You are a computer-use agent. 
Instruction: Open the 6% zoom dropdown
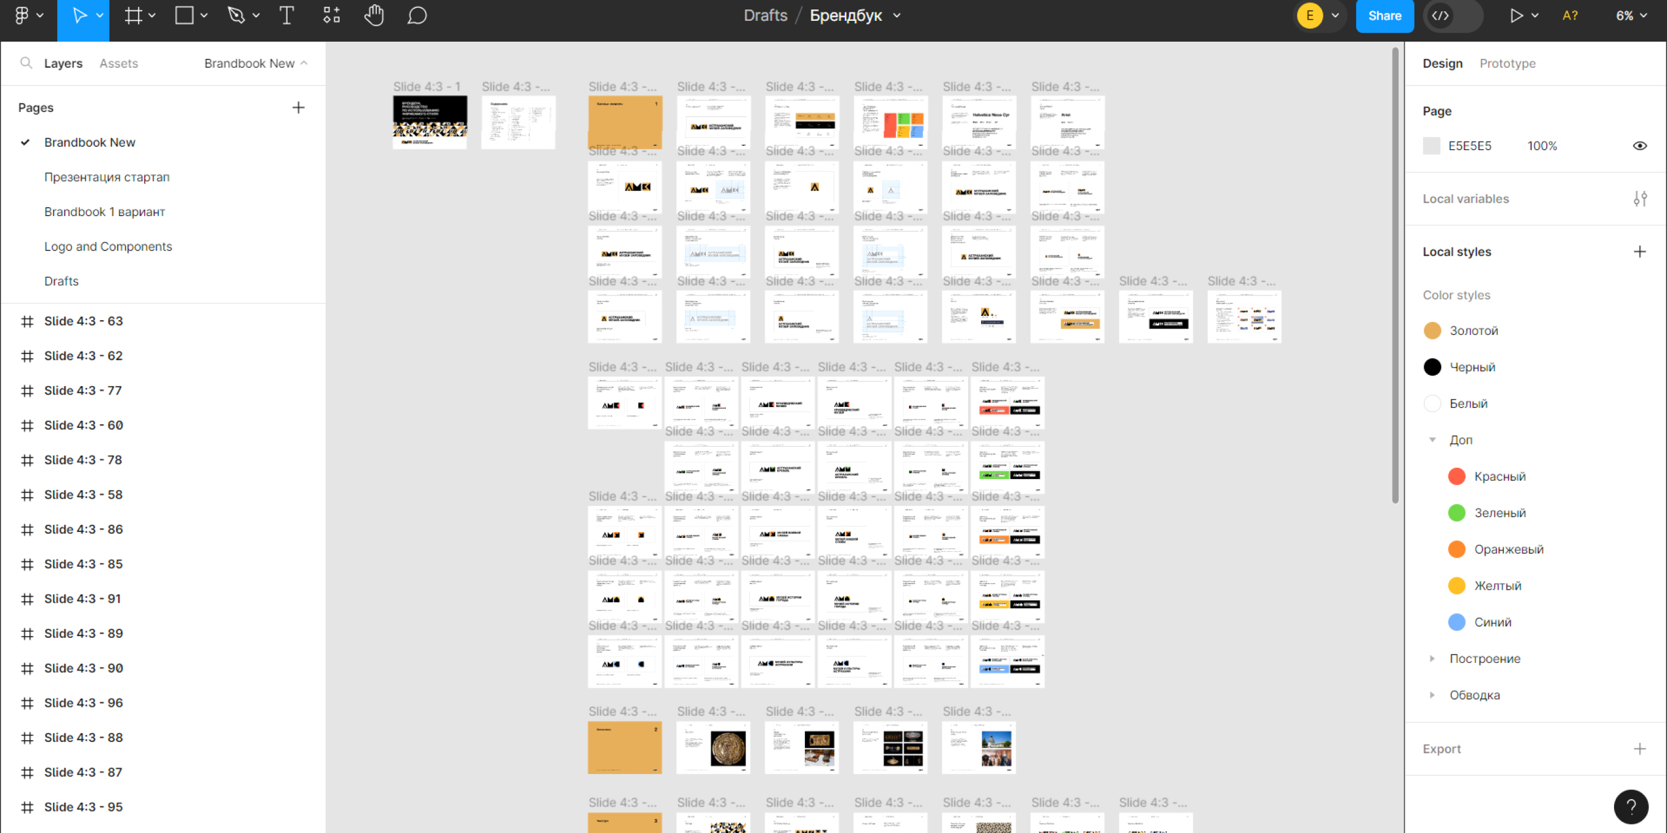1631,15
